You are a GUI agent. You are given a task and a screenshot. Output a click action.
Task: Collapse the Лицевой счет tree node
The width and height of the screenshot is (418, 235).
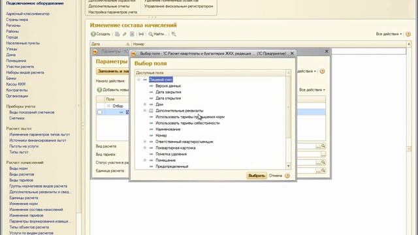pyautogui.click(x=138, y=80)
